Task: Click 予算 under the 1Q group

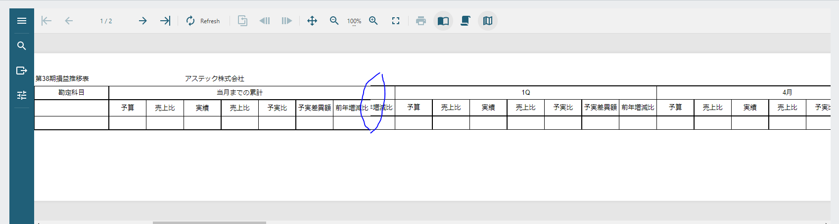Action: [x=414, y=107]
